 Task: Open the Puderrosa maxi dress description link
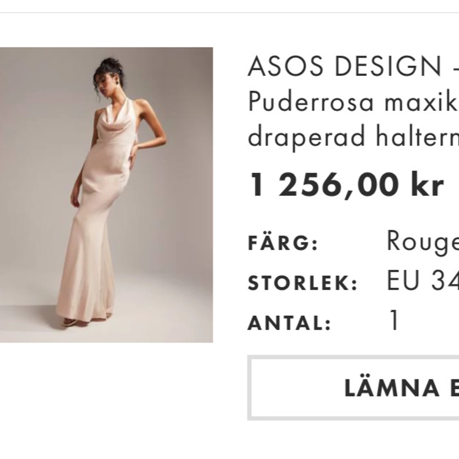(x=353, y=102)
